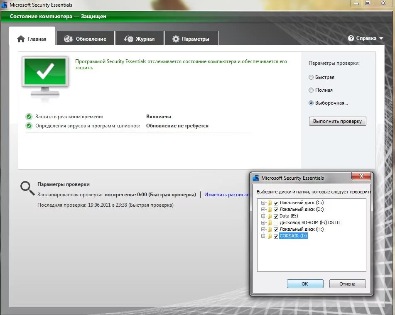Image resolution: width=395 pixels, height=315 pixels.
Task: Toggle the Локальный диск (C:) checkbox
Action: (276, 203)
